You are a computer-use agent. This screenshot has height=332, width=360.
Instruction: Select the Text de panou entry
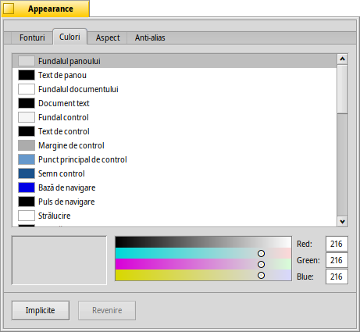pyautogui.click(x=174, y=75)
